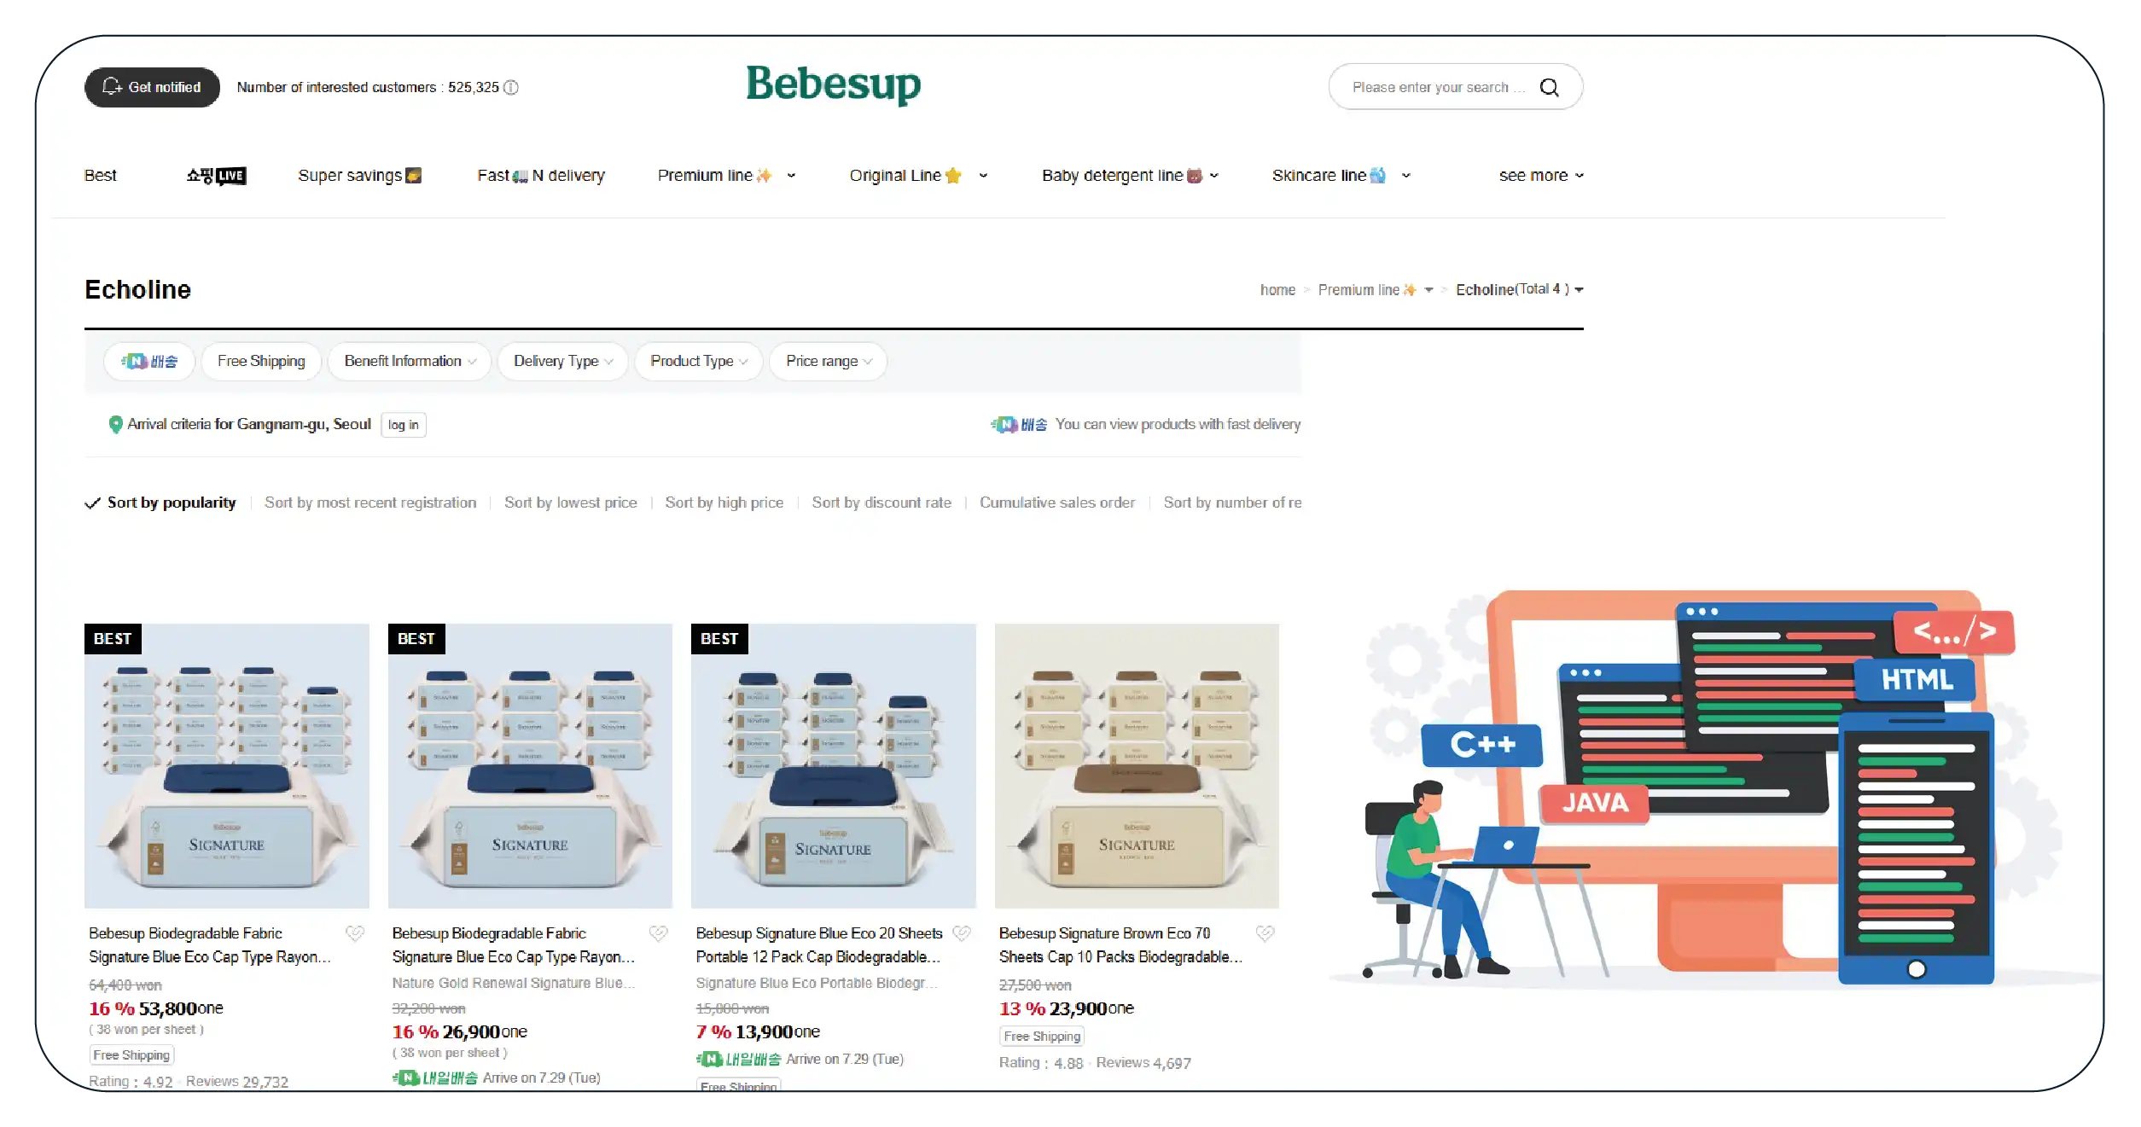Click the info icon beside customer count

pyautogui.click(x=511, y=87)
